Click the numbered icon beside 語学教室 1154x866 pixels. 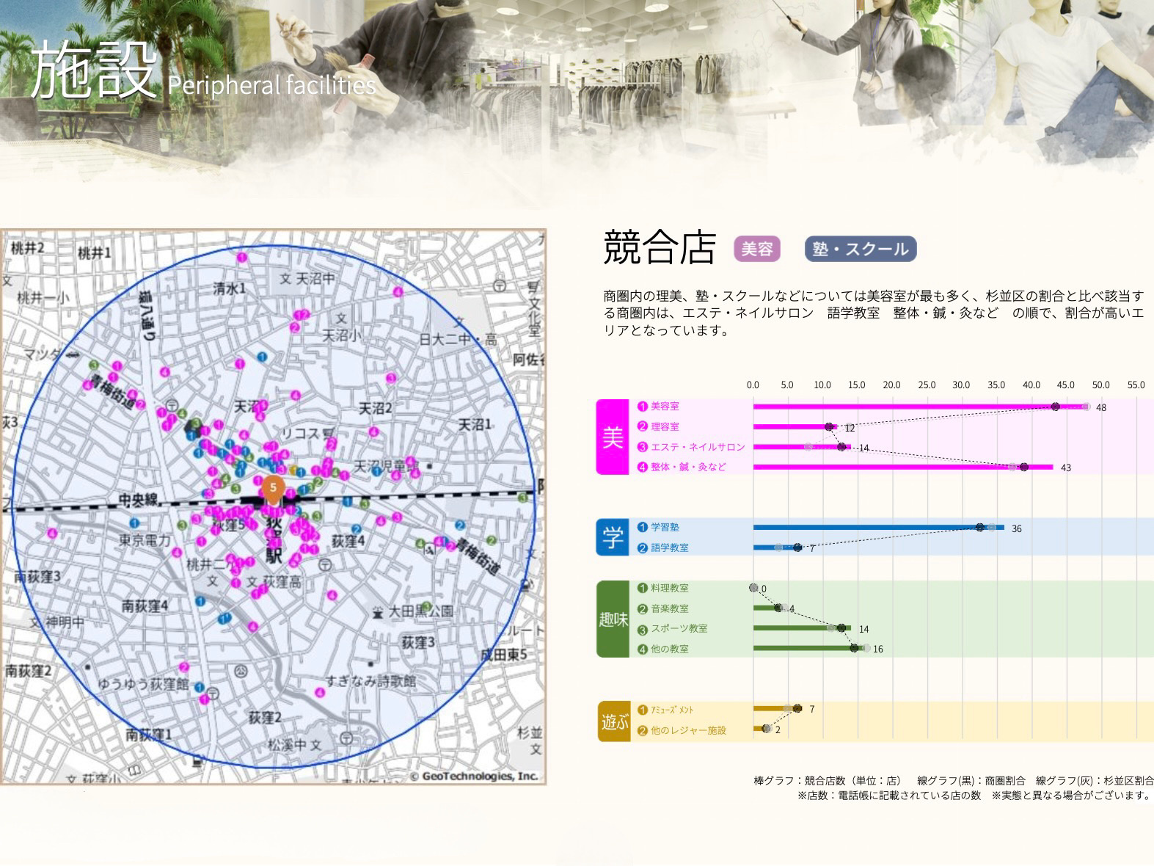point(643,547)
